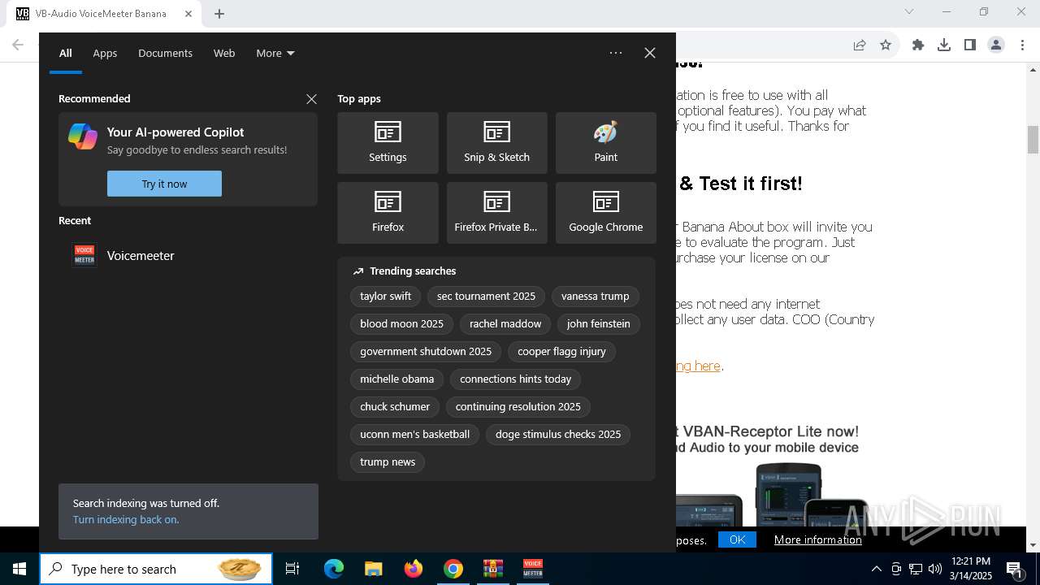
Task: Open a new Chrome tab
Action: click(219, 14)
